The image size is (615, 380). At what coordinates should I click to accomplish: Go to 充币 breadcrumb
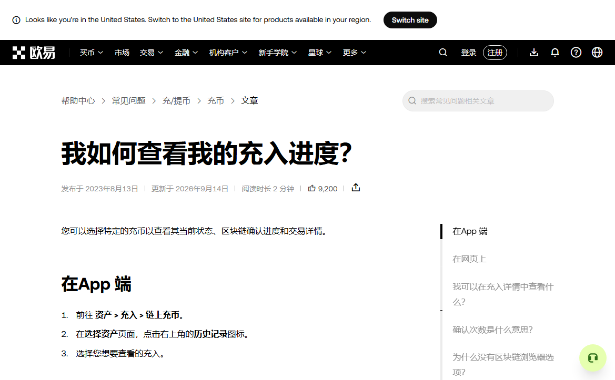[215, 101]
